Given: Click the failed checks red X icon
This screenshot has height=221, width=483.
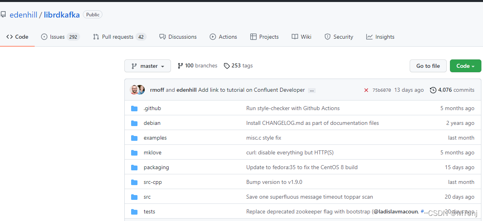Looking at the screenshot, I should point(366,90).
